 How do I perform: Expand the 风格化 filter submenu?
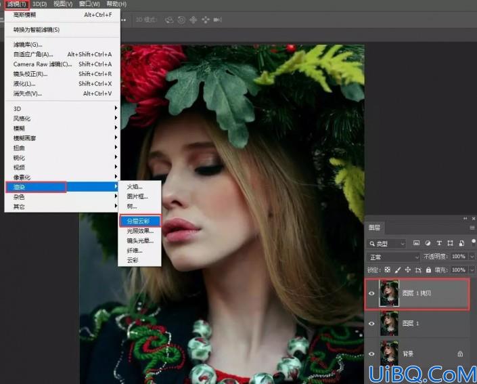tap(62, 119)
